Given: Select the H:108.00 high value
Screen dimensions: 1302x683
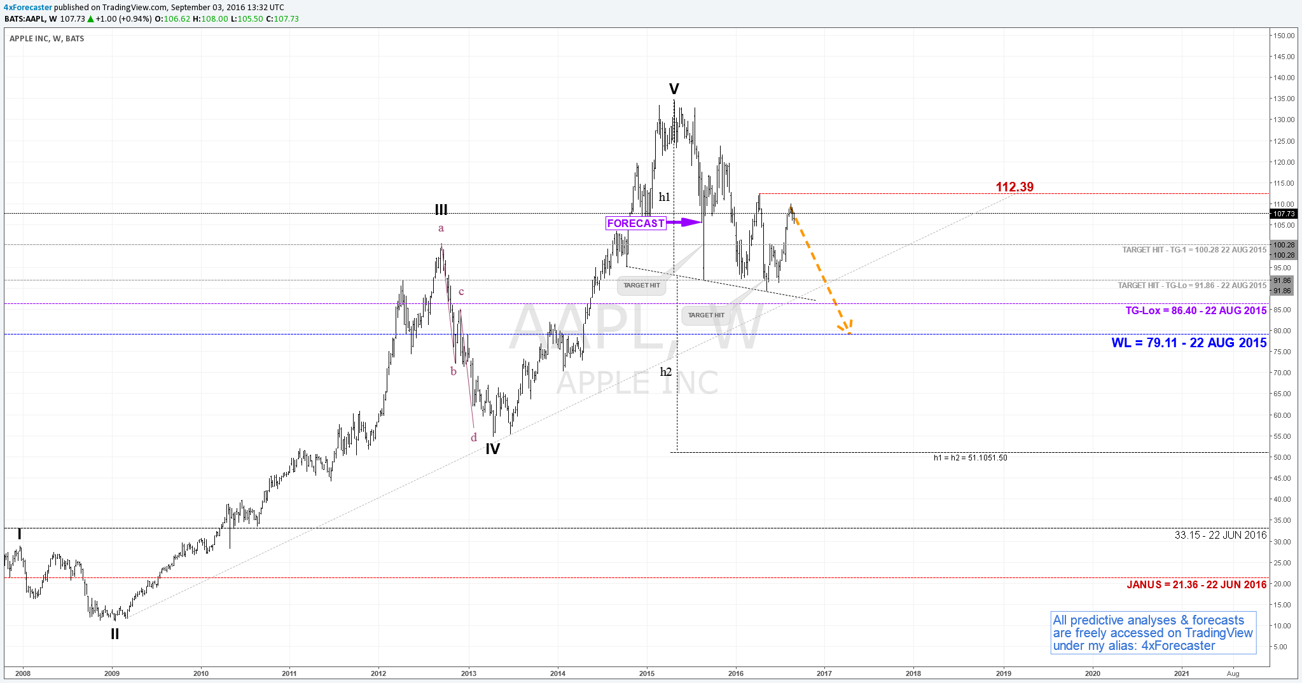Looking at the screenshot, I should [x=210, y=19].
